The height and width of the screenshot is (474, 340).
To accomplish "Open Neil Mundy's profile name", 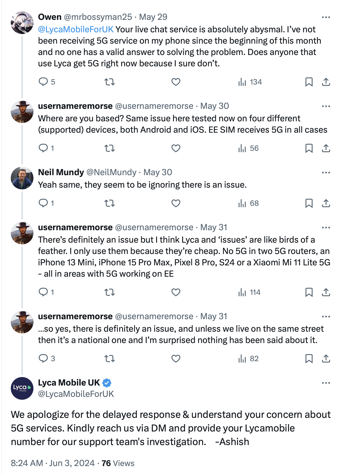I will 61,172.
